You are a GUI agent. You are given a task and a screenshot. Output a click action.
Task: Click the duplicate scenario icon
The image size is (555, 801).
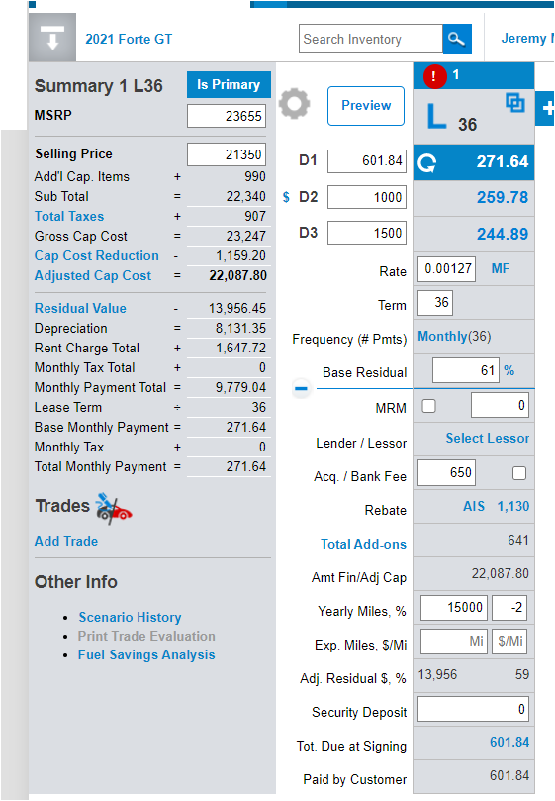pyautogui.click(x=514, y=103)
